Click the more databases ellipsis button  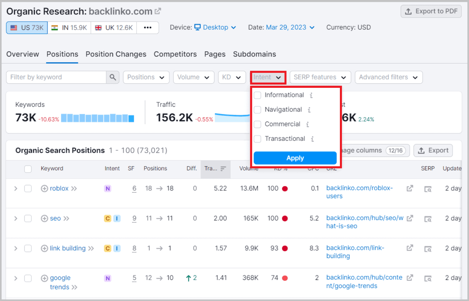click(x=148, y=28)
